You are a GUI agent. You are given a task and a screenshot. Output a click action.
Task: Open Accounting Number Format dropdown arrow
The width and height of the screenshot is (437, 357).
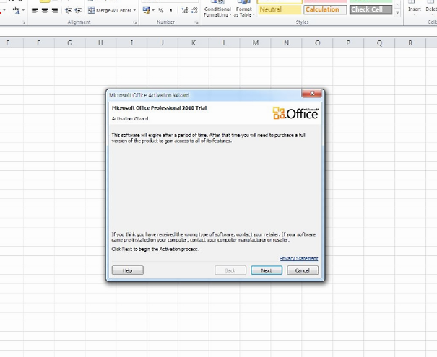[153, 11]
